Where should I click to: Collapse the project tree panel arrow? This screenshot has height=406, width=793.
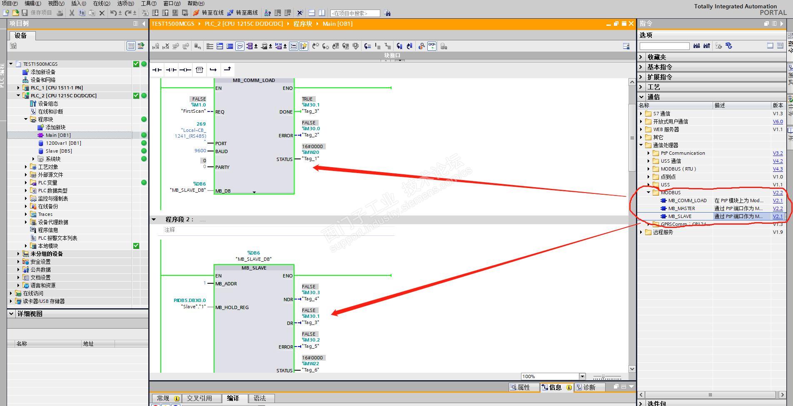tap(144, 24)
